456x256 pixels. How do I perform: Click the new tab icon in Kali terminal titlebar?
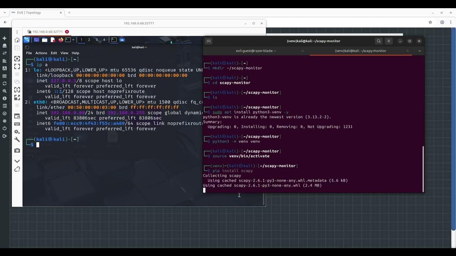coord(27,47)
